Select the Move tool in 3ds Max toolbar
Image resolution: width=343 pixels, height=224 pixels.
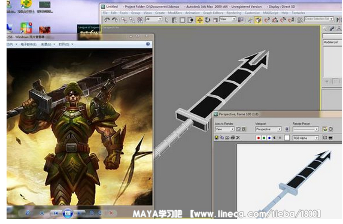click(x=199, y=20)
